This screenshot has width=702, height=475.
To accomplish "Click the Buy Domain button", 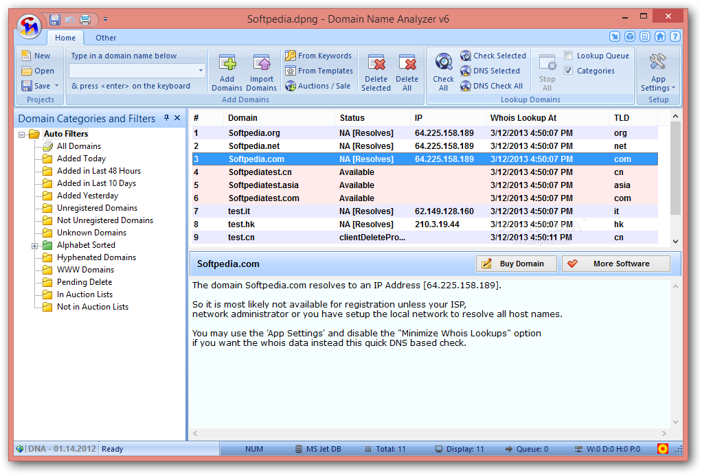I will tap(517, 264).
